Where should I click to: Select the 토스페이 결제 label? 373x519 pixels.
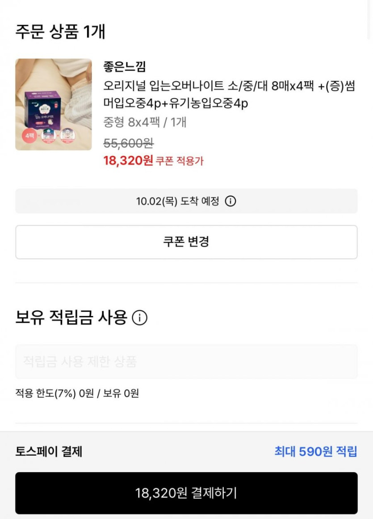(x=49, y=452)
